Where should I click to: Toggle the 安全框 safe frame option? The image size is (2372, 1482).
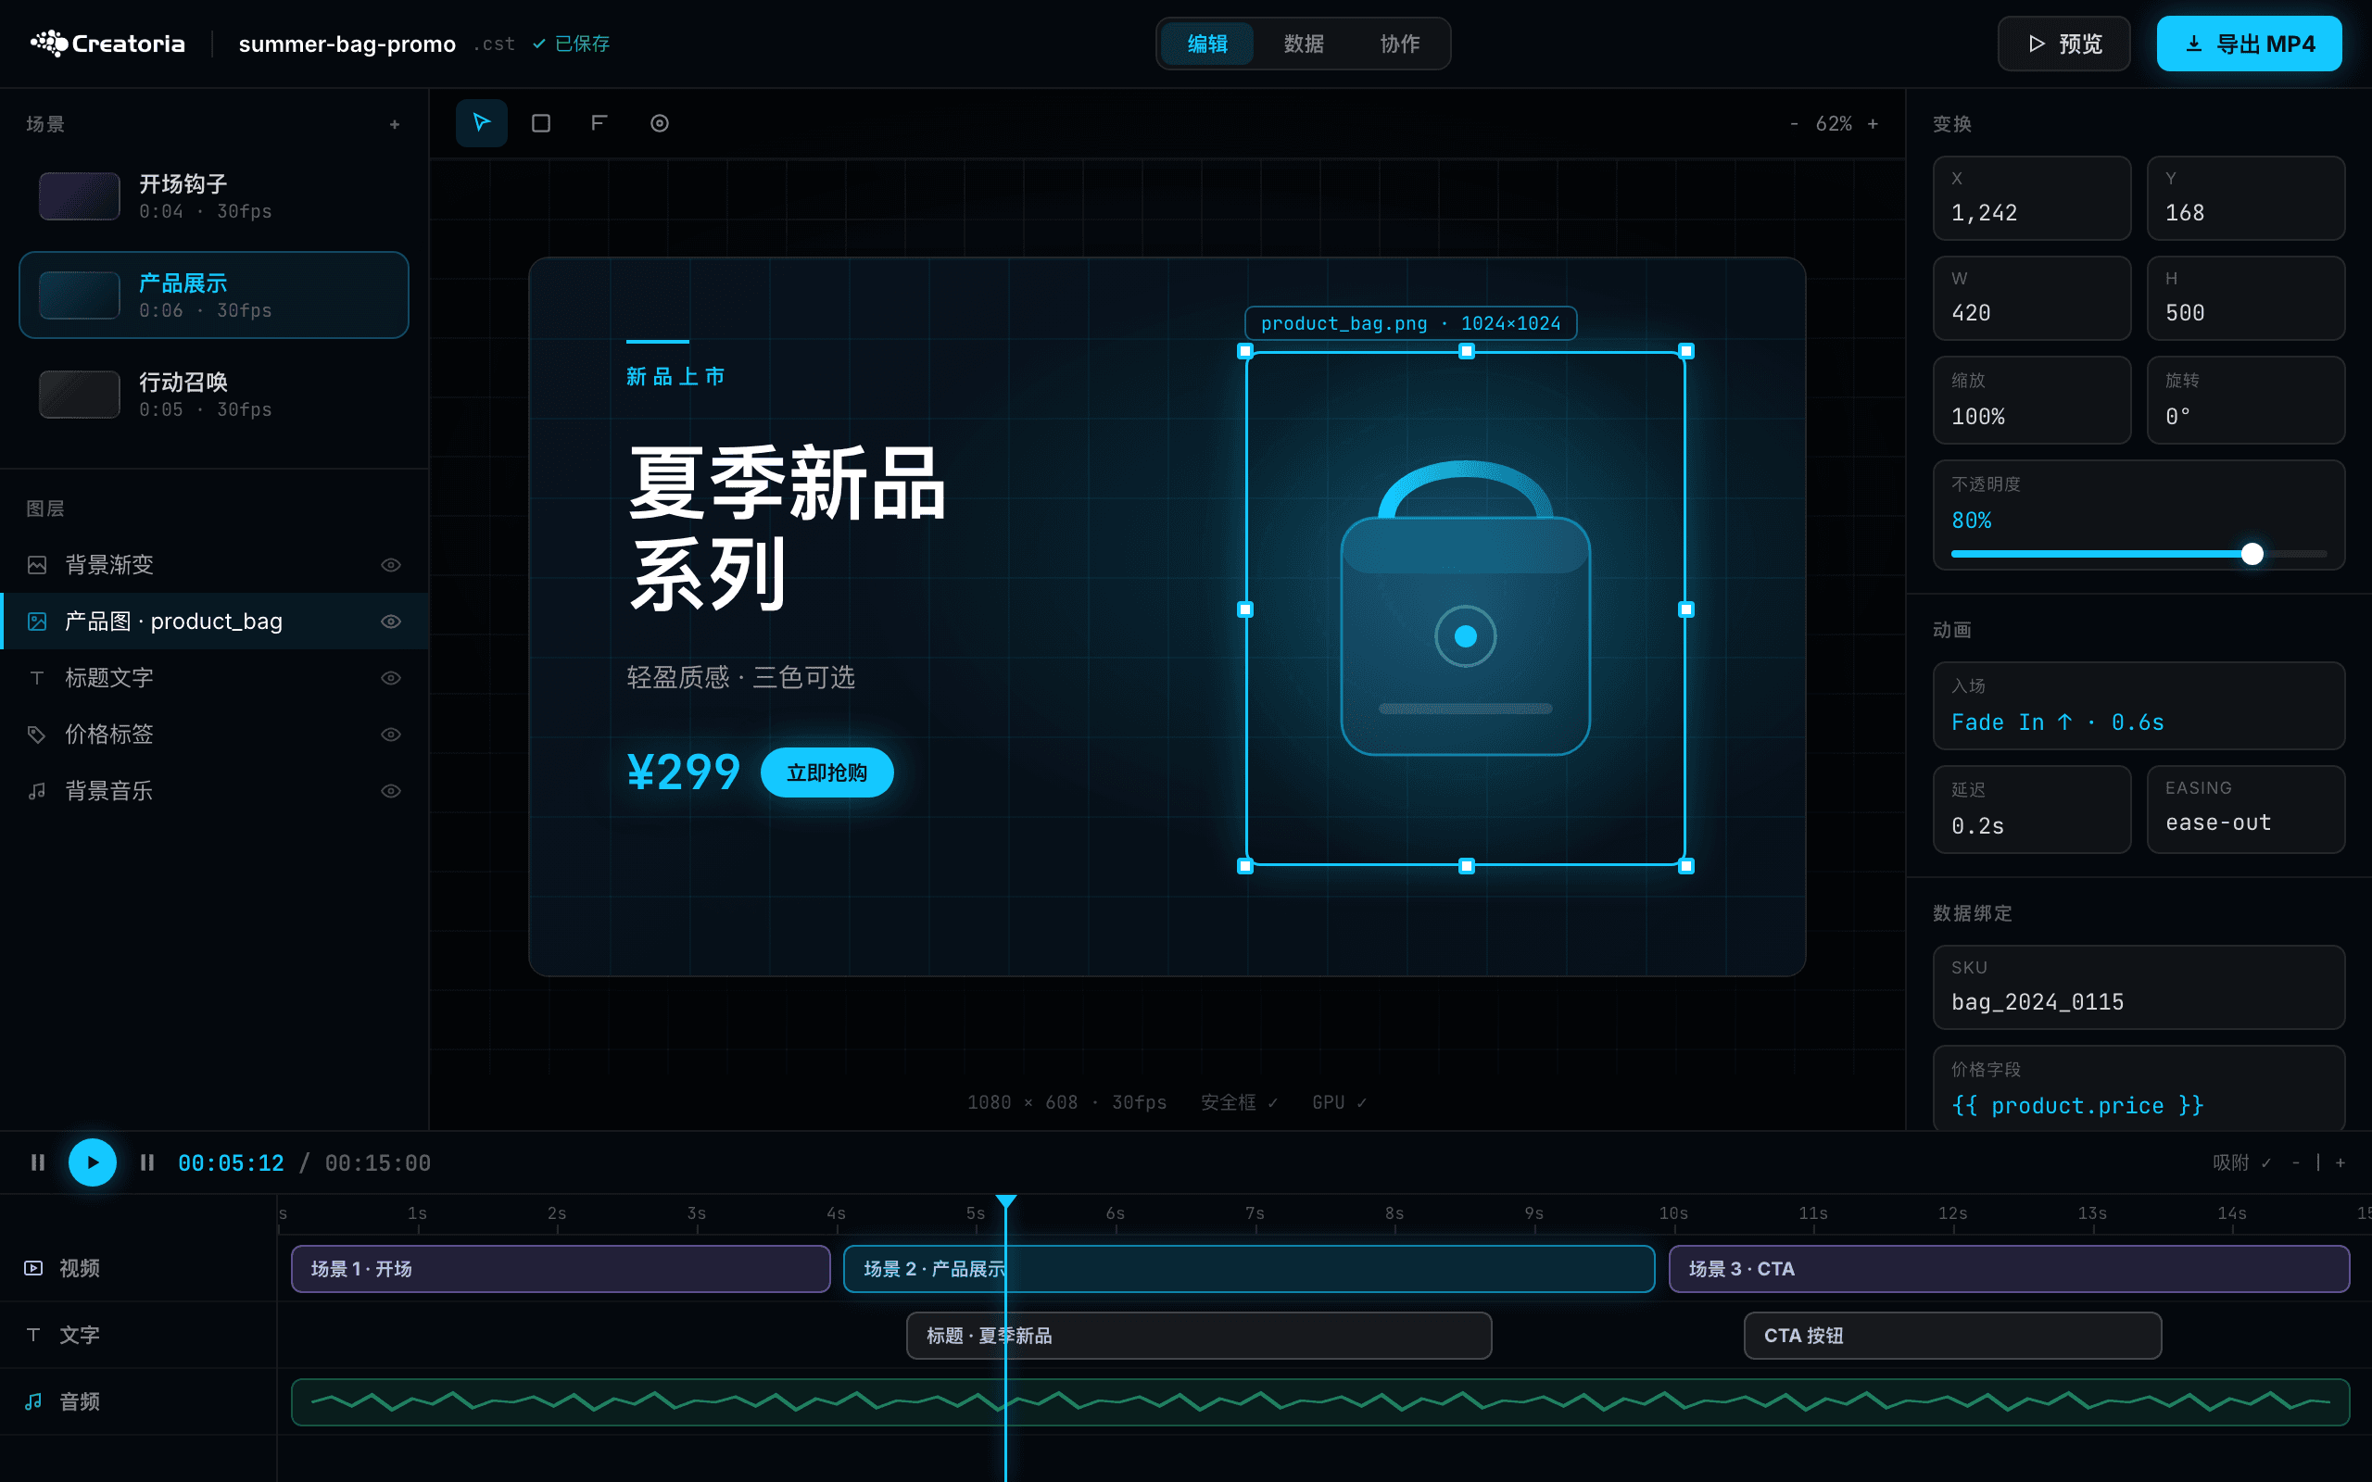click(1239, 1102)
